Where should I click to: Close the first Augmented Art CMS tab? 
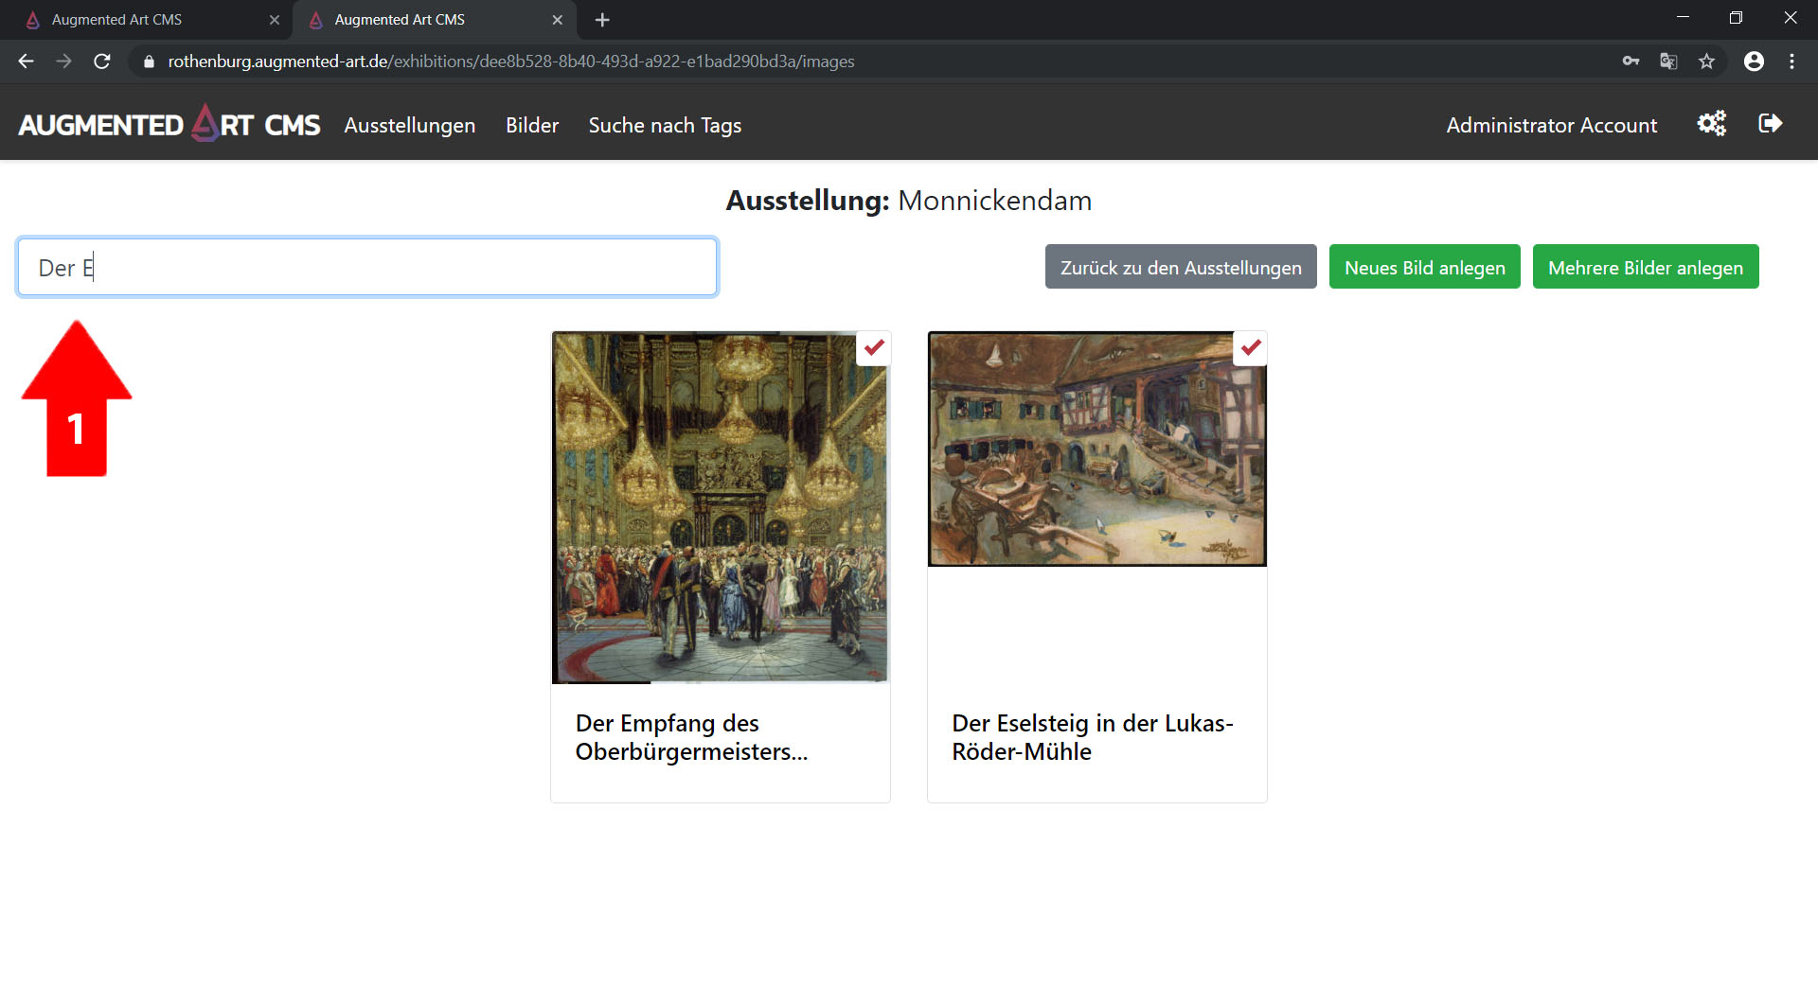(x=275, y=20)
